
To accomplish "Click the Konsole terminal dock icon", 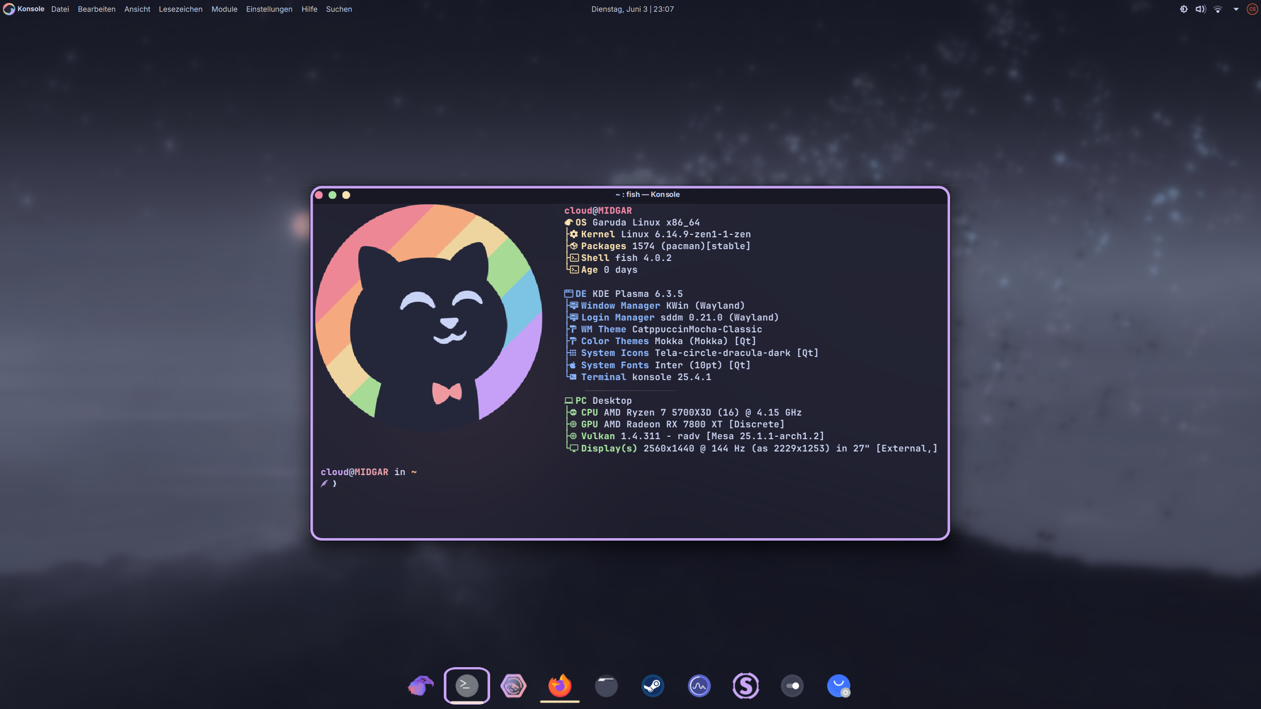I will click(x=466, y=685).
